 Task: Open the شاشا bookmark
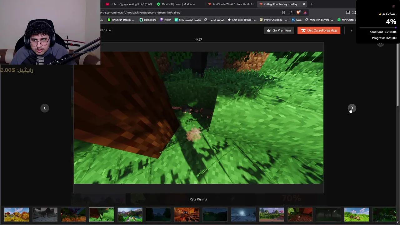(x=297, y=20)
